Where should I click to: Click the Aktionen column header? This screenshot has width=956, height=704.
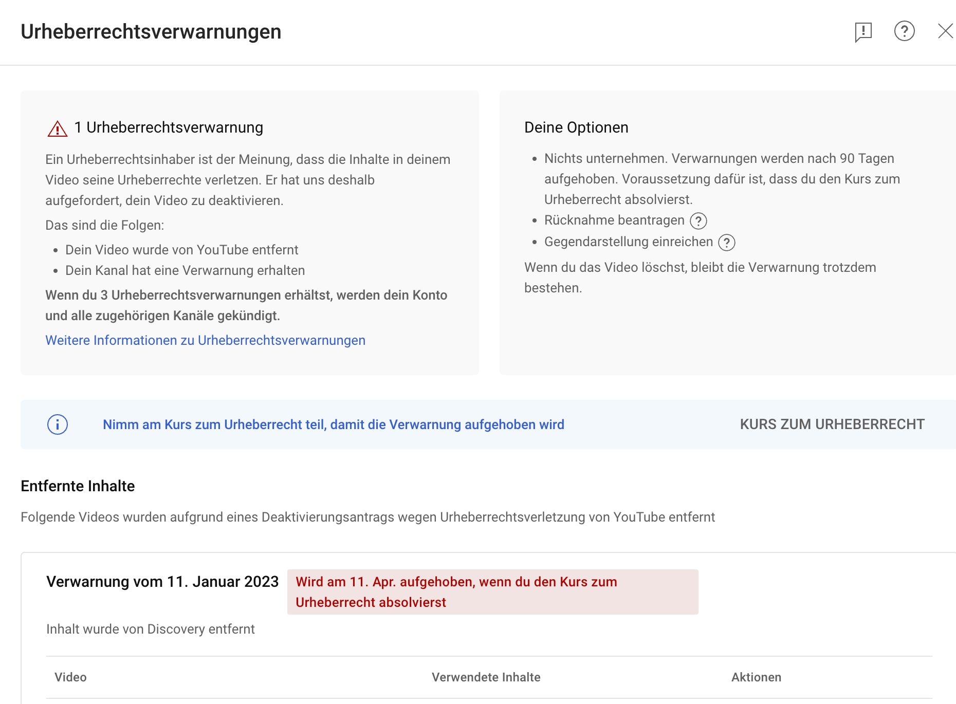click(x=756, y=677)
